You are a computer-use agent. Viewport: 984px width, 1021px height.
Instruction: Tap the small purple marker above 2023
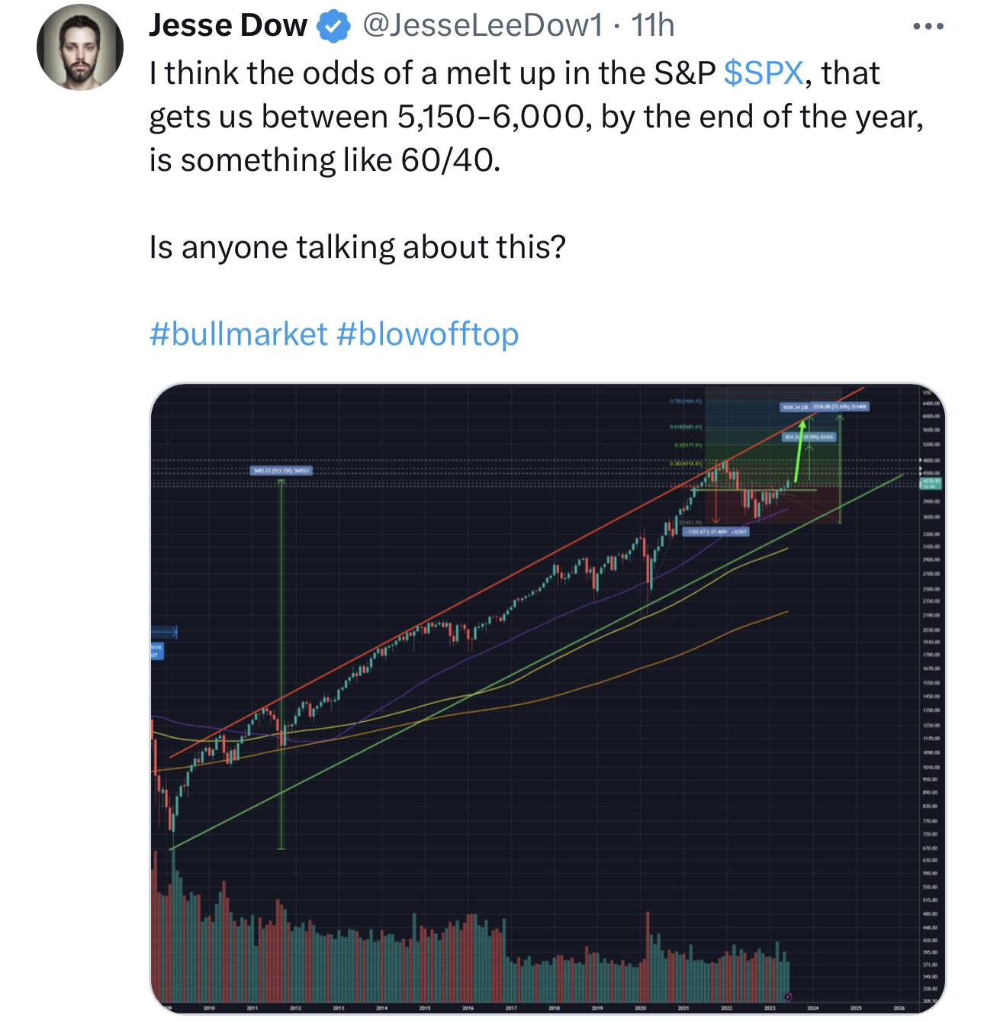point(787,996)
